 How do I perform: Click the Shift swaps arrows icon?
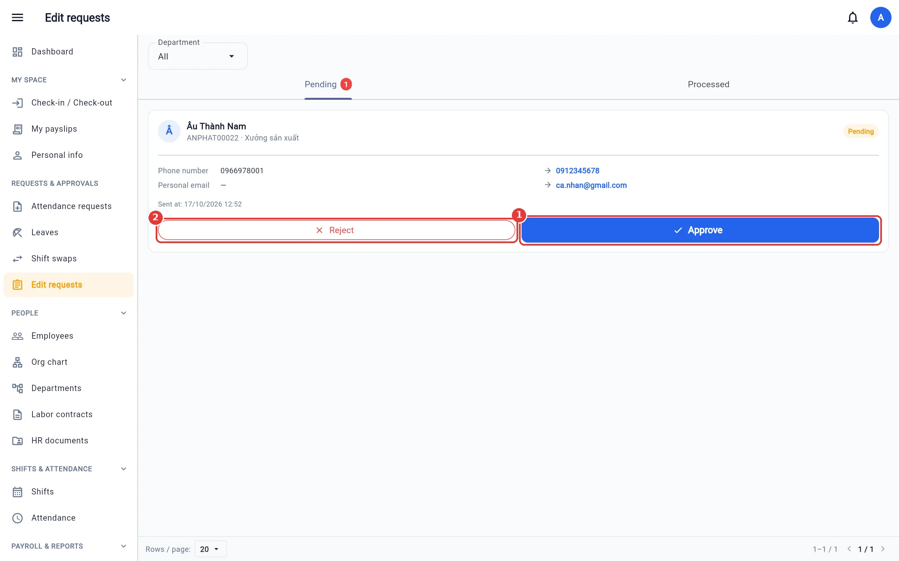17,258
